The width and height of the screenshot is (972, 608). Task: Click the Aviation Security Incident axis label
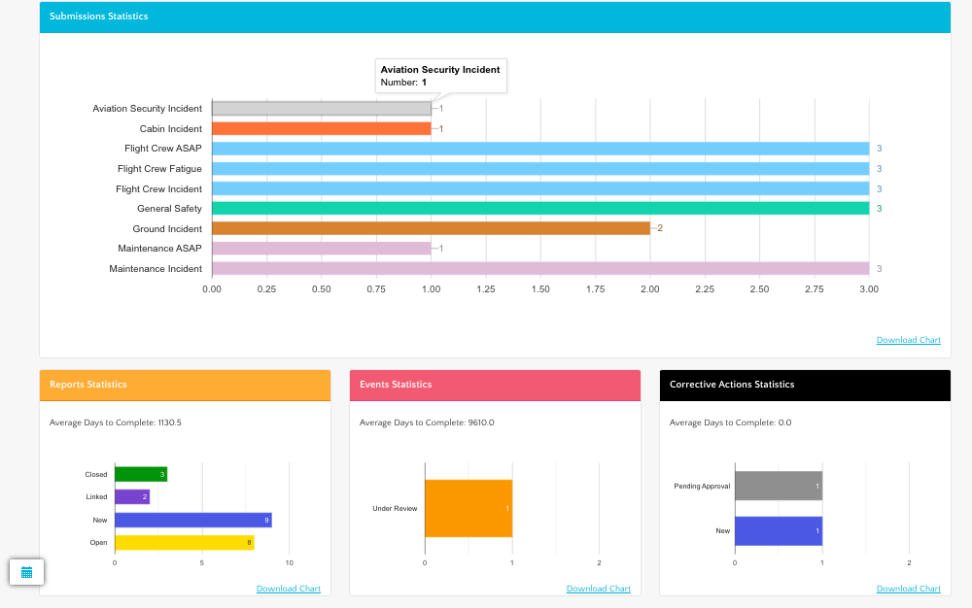click(148, 109)
